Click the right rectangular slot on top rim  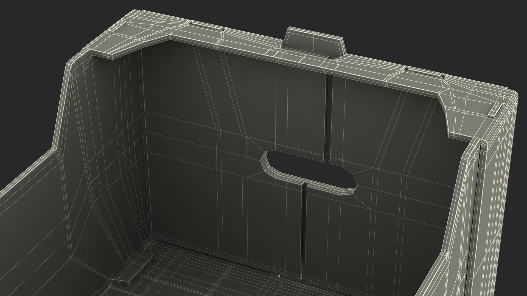point(424,72)
